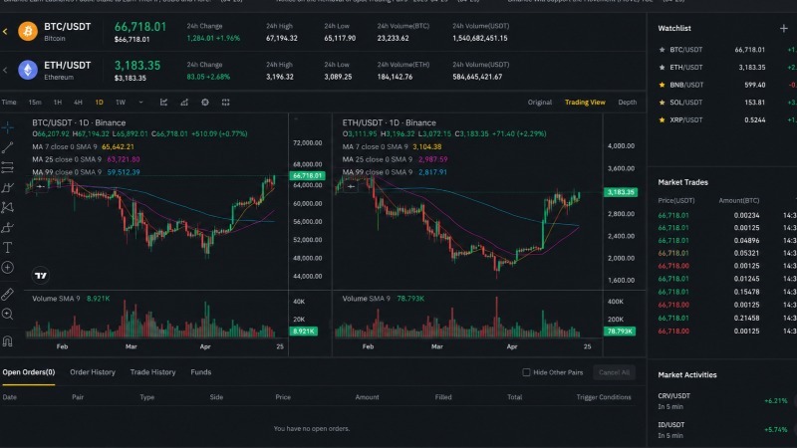Check the Hide Other Pairs box

pyautogui.click(x=526, y=372)
